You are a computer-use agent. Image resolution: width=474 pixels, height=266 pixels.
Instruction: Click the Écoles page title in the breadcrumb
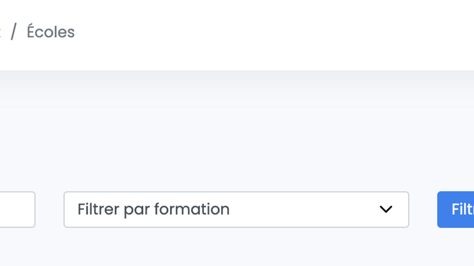point(51,32)
